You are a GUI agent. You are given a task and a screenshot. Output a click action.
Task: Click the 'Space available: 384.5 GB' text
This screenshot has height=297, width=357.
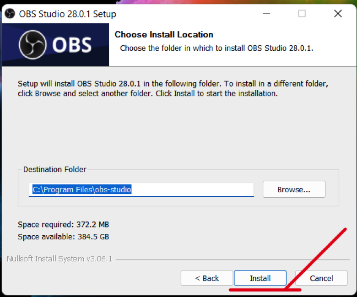[x=63, y=237]
